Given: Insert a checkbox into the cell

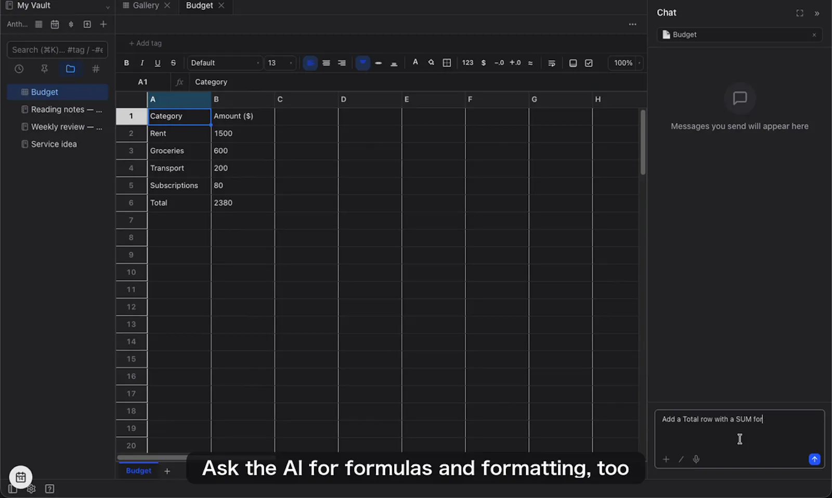Looking at the screenshot, I should pos(589,63).
